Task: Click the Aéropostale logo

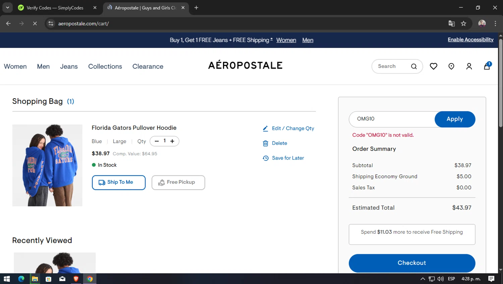Action: 245,65
